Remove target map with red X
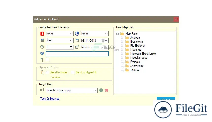Screen dimensions: 212x122 (x=107, y=90)
